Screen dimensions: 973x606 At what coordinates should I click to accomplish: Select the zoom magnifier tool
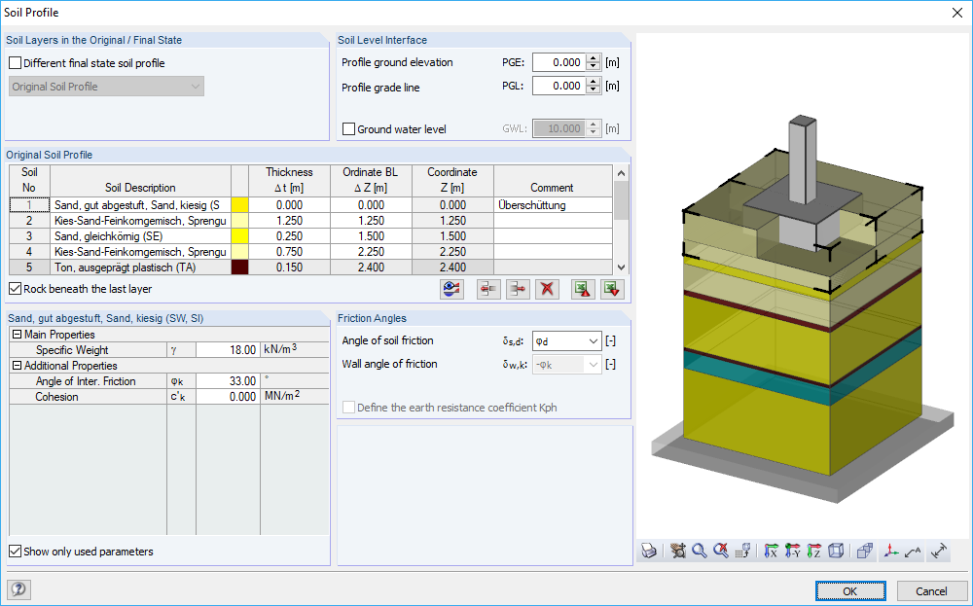coord(700,551)
